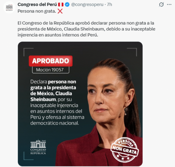Image resolution: width=175 pixels, height=167 pixels.
Task: Open the three-dot more options menu
Action: tap(169, 4)
